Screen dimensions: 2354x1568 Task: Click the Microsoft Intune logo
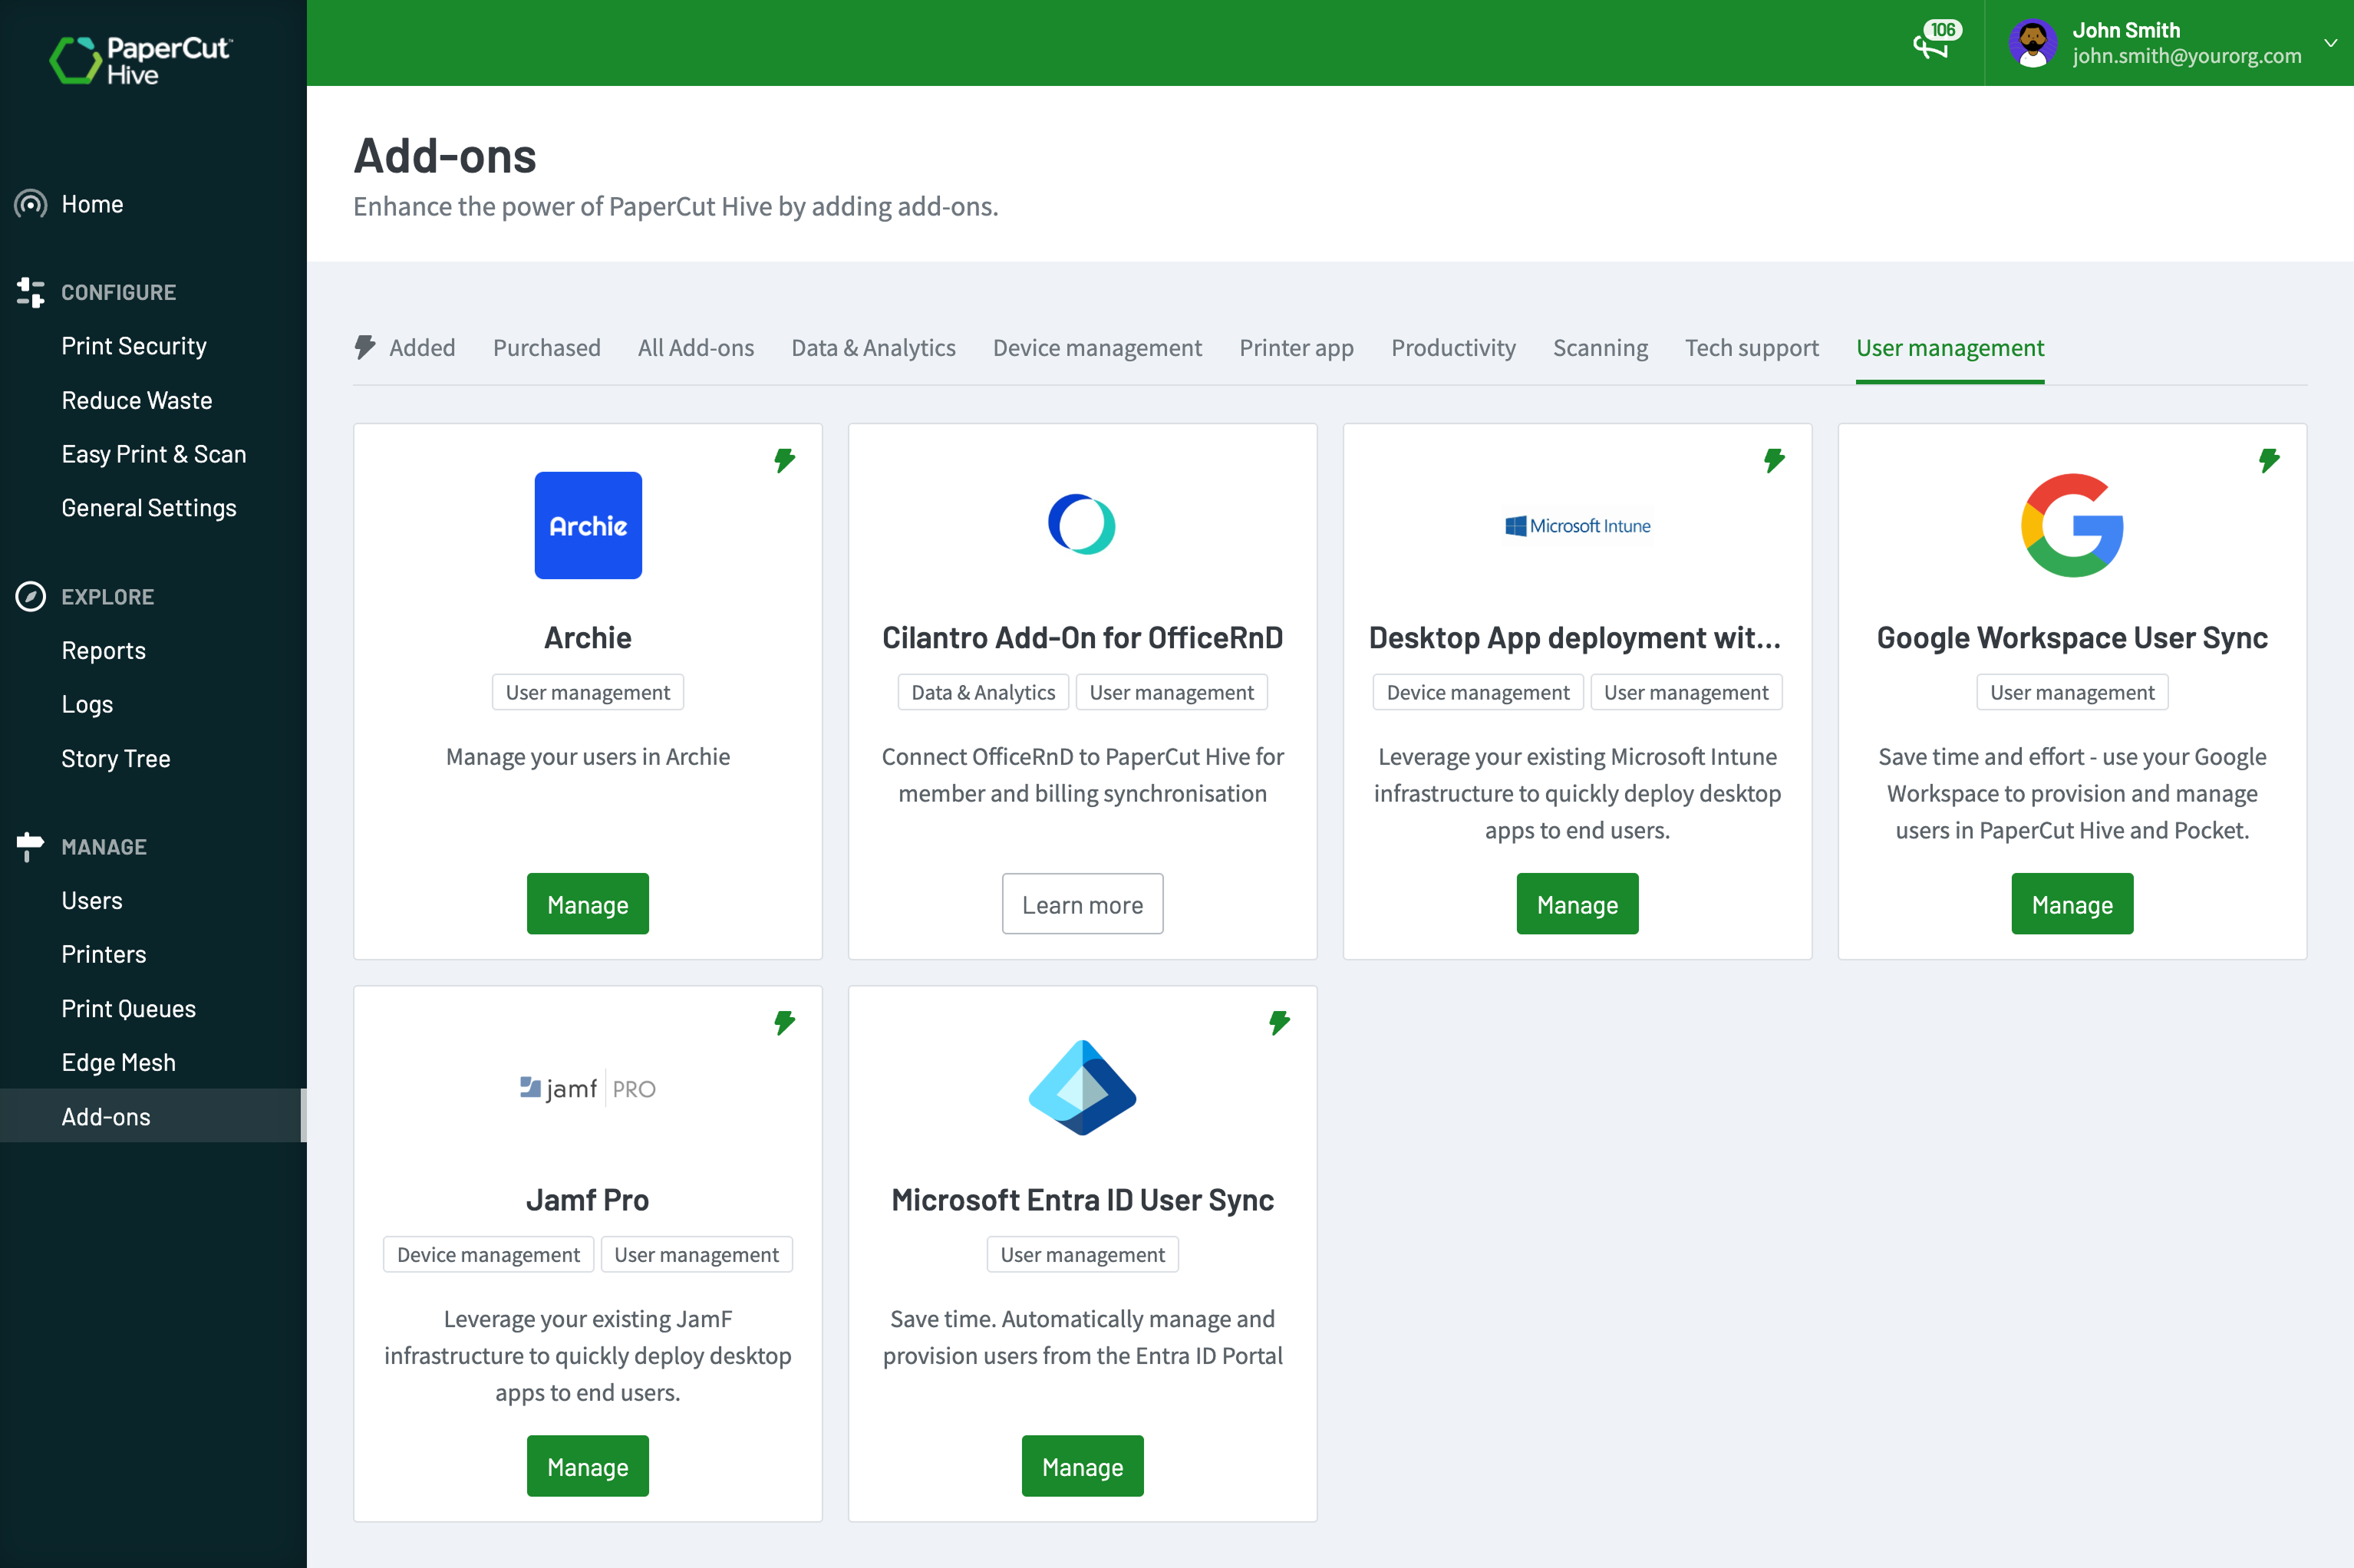1576,525
